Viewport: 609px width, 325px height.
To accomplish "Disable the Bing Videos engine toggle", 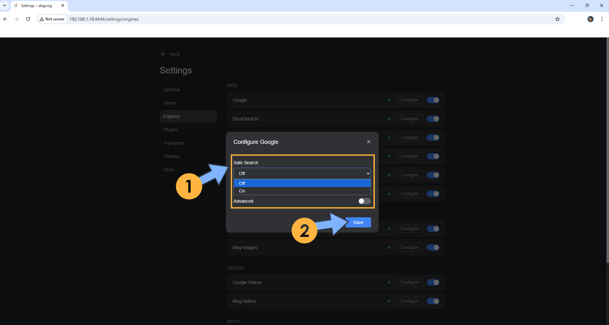I will (433, 301).
